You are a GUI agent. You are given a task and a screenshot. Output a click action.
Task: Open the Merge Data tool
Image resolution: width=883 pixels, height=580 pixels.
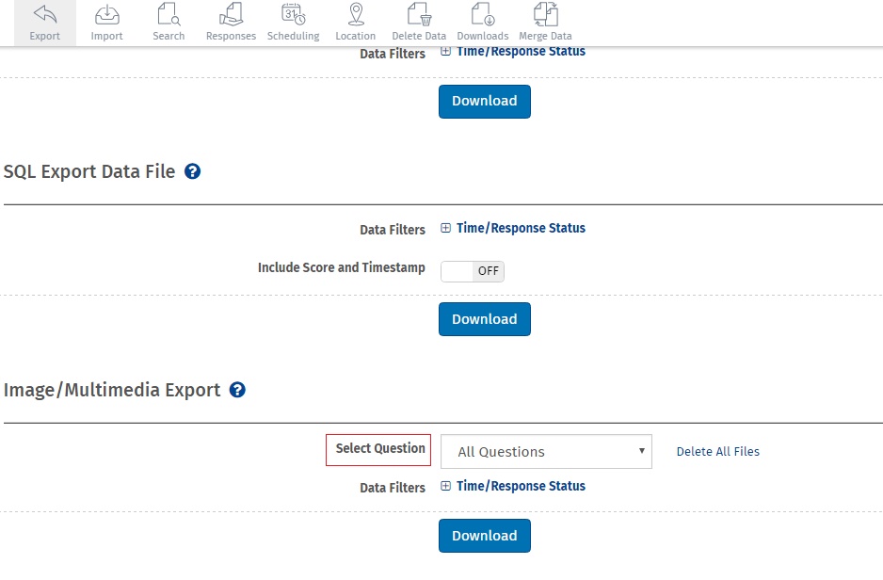545,23
